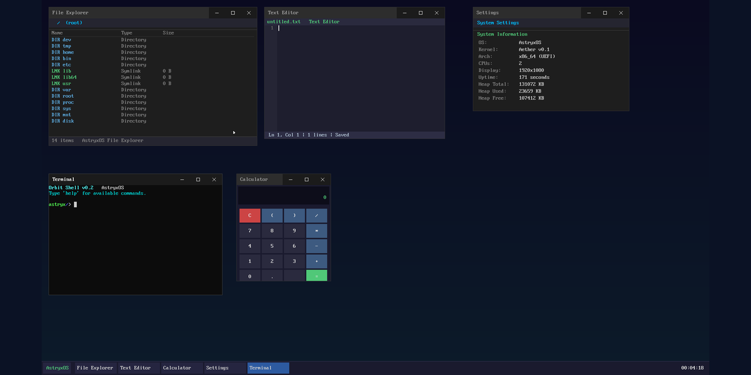Viewport: 751px width, 375px height.
Task: Switch to Text Editor from the taskbar
Action: (138, 368)
